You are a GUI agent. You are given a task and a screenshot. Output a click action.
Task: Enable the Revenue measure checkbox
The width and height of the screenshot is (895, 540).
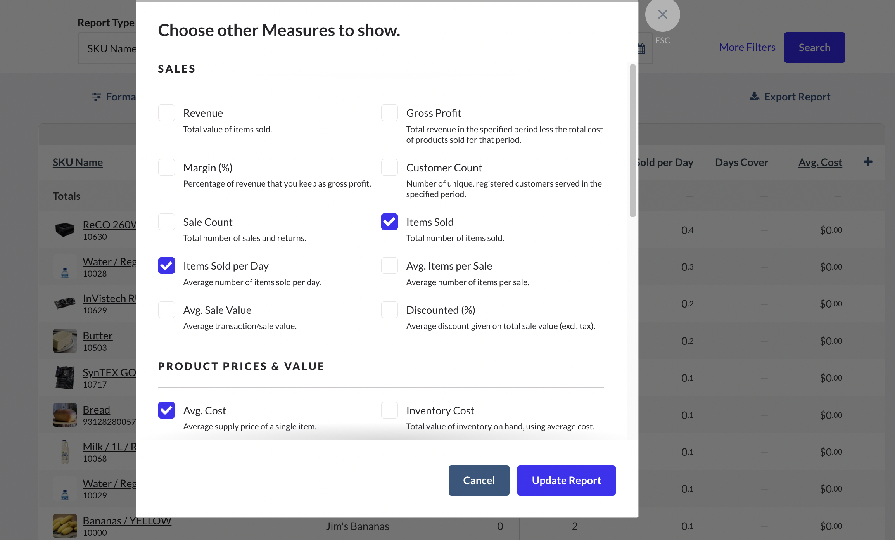(x=166, y=113)
